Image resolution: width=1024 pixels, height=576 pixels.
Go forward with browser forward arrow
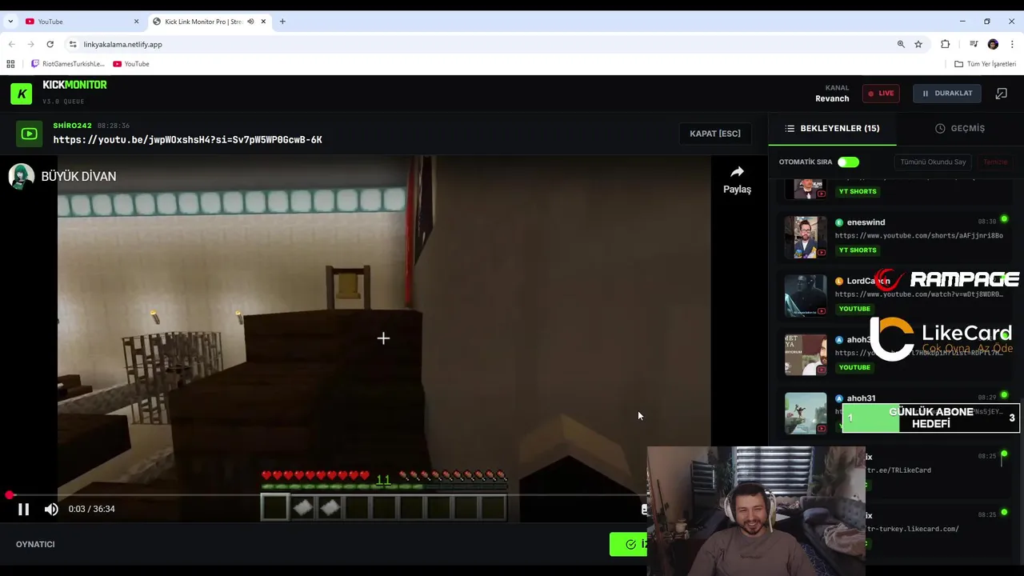30,44
